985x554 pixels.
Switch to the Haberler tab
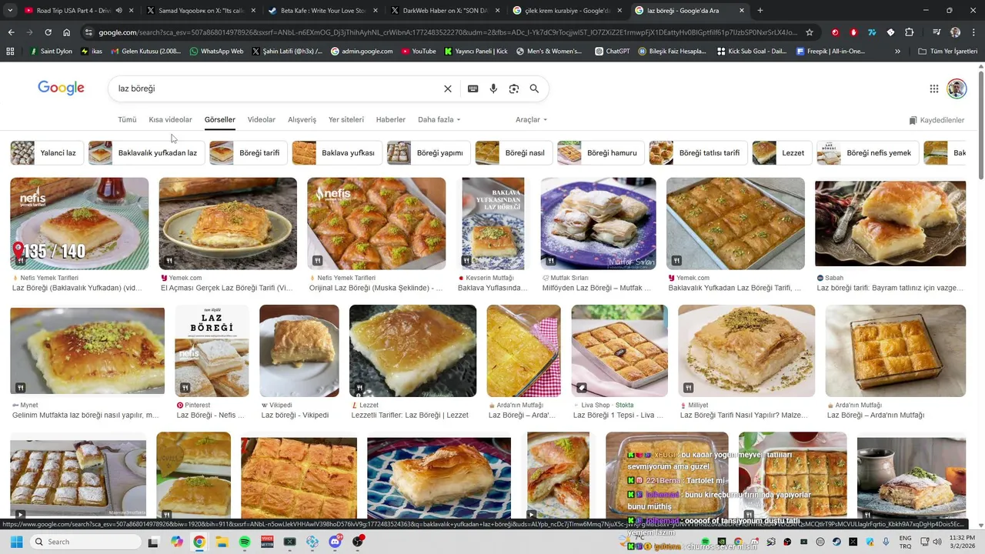click(x=391, y=120)
